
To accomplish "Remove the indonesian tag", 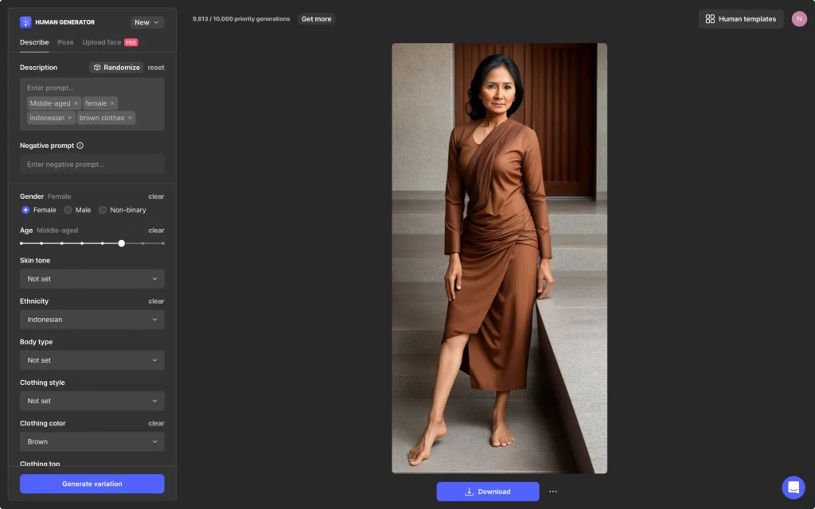I will click(x=70, y=118).
